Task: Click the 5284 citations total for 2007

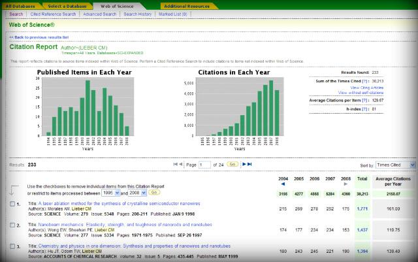Action: (330, 194)
